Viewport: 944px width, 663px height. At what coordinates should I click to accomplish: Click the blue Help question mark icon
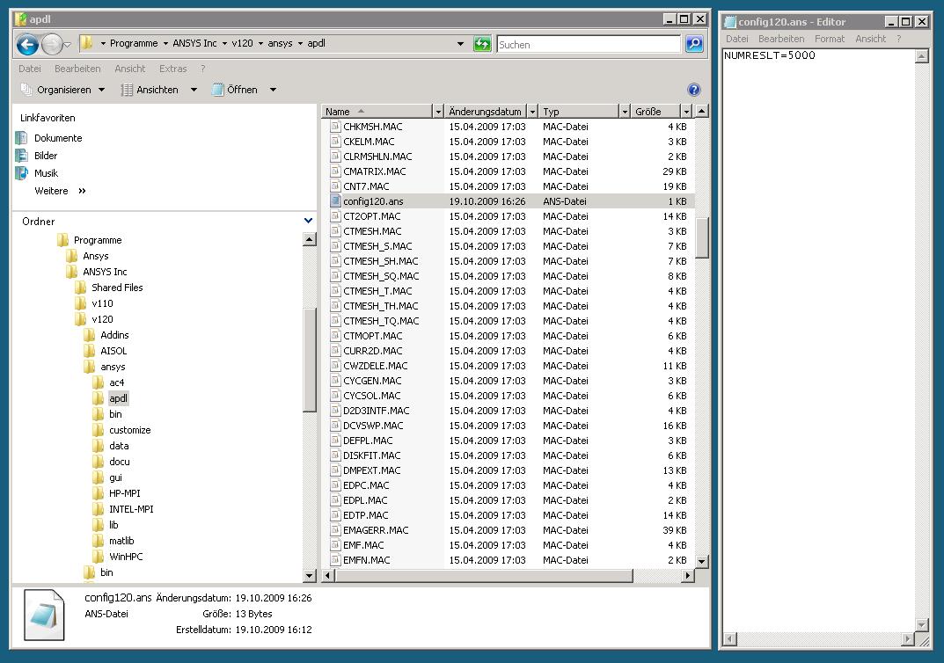click(693, 90)
